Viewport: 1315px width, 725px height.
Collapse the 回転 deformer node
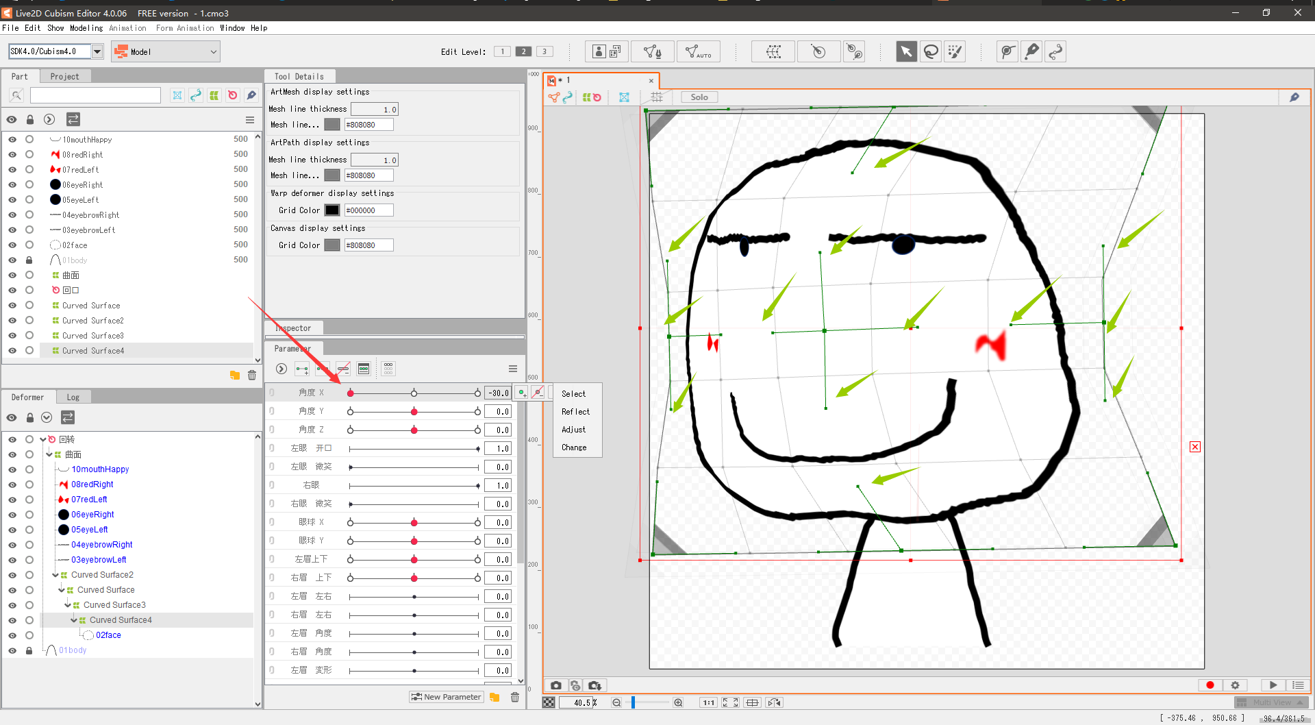click(43, 439)
